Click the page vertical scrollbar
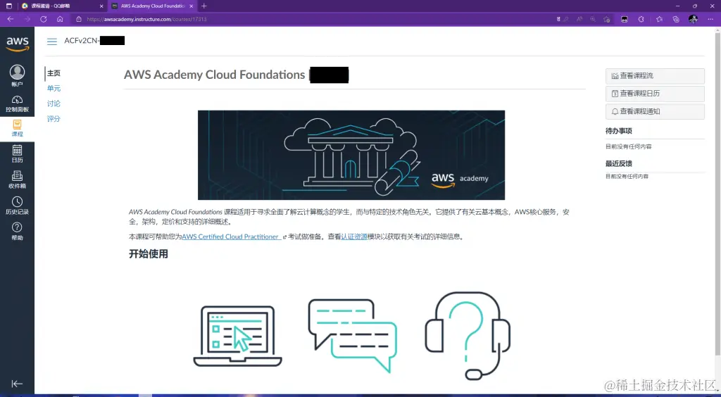Screen dimensions: 721x397 (717, 193)
